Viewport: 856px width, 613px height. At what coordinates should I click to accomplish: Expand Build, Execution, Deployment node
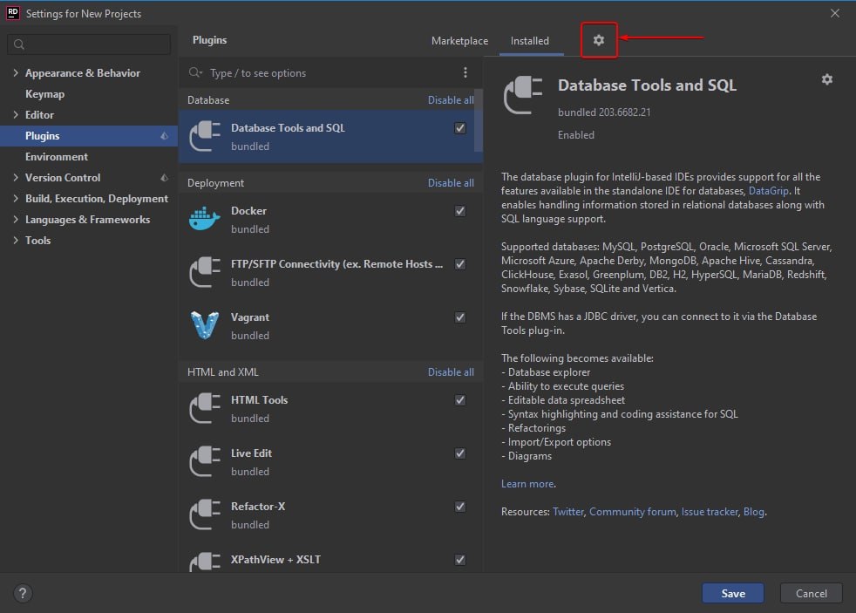(x=16, y=198)
